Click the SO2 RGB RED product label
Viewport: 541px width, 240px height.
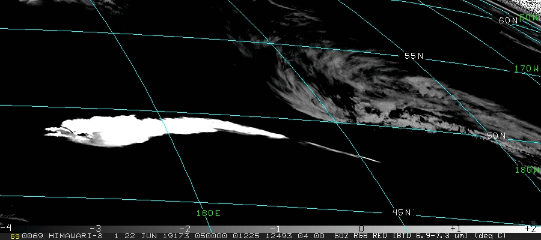(362, 236)
